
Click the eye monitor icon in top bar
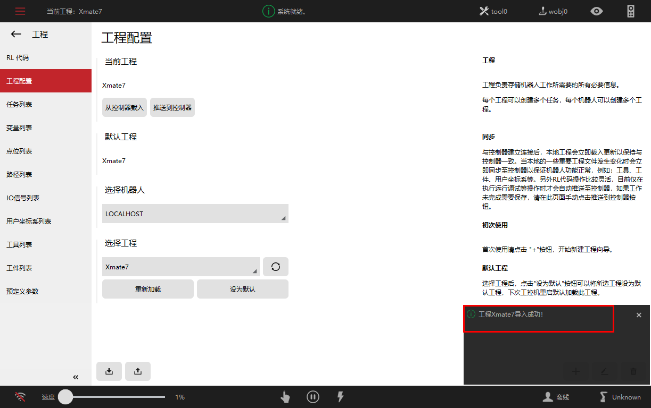pyautogui.click(x=597, y=11)
